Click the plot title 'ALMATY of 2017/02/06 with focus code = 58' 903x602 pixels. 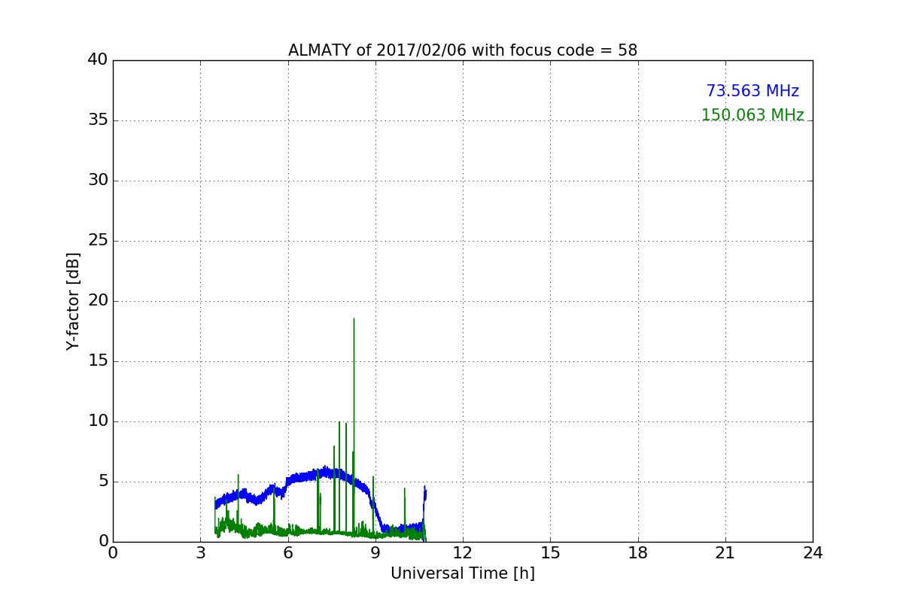point(463,50)
